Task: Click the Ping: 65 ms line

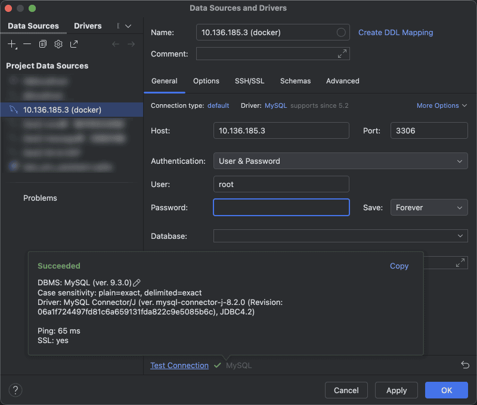Action: [x=58, y=331]
